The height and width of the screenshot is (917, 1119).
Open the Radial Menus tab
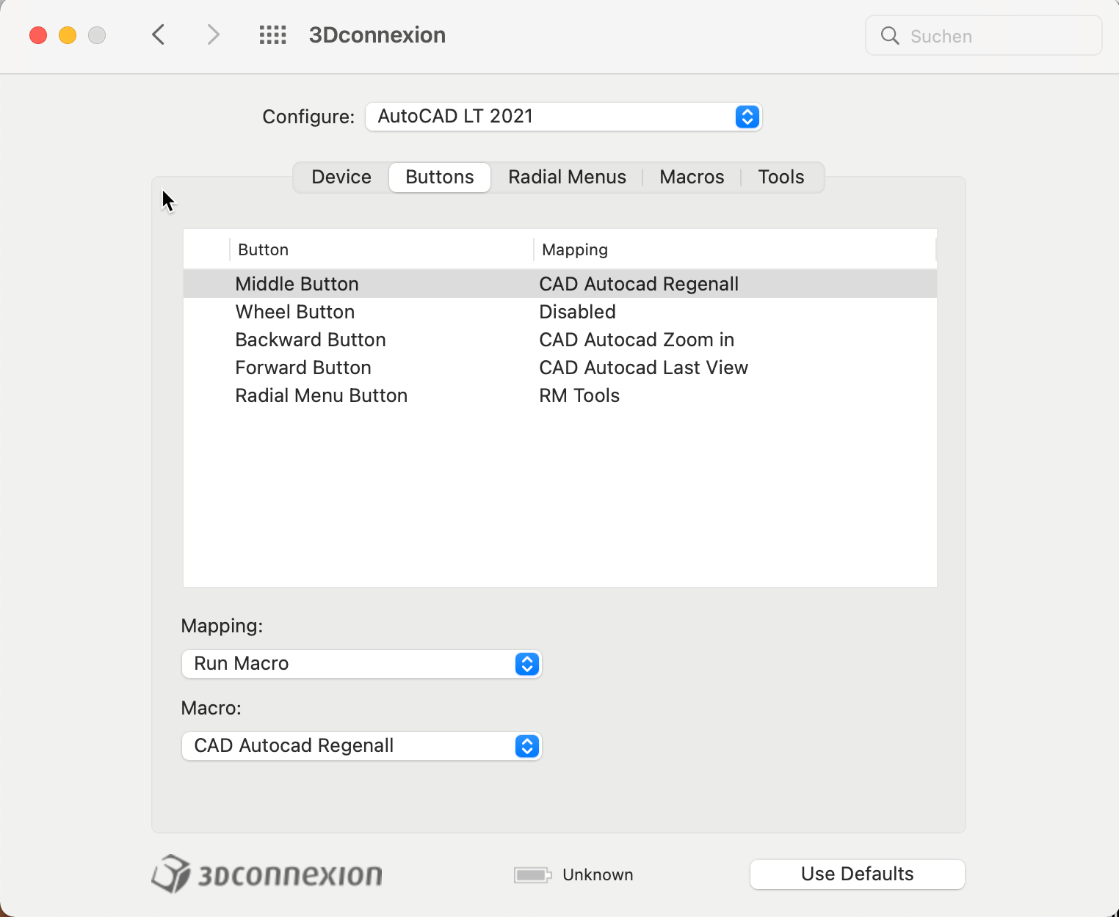click(567, 177)
